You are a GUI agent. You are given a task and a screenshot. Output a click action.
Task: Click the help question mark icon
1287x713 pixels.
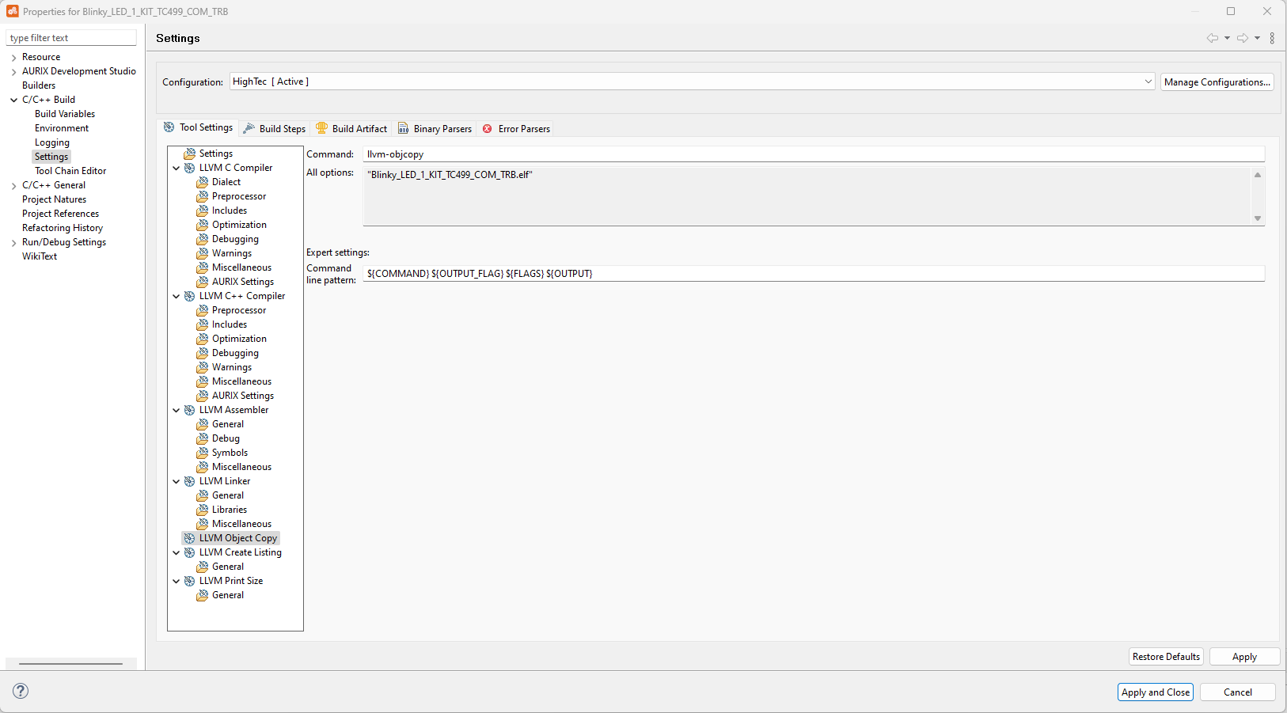point(20,691)
